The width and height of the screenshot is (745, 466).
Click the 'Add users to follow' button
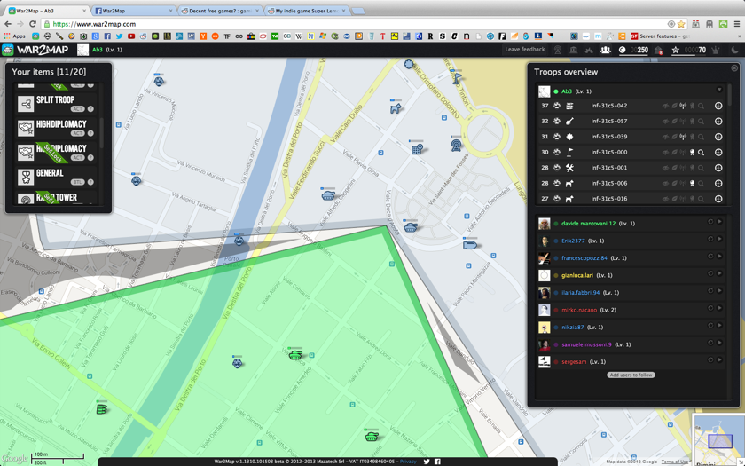click(x=631, y=375)
